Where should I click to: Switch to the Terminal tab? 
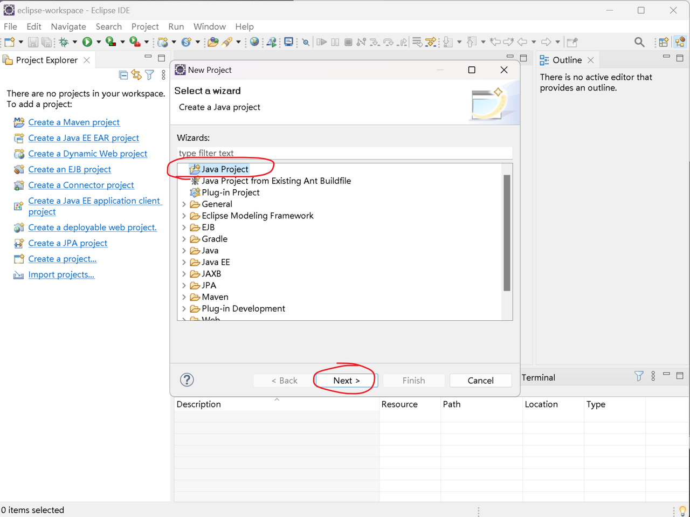pos(538,377)
